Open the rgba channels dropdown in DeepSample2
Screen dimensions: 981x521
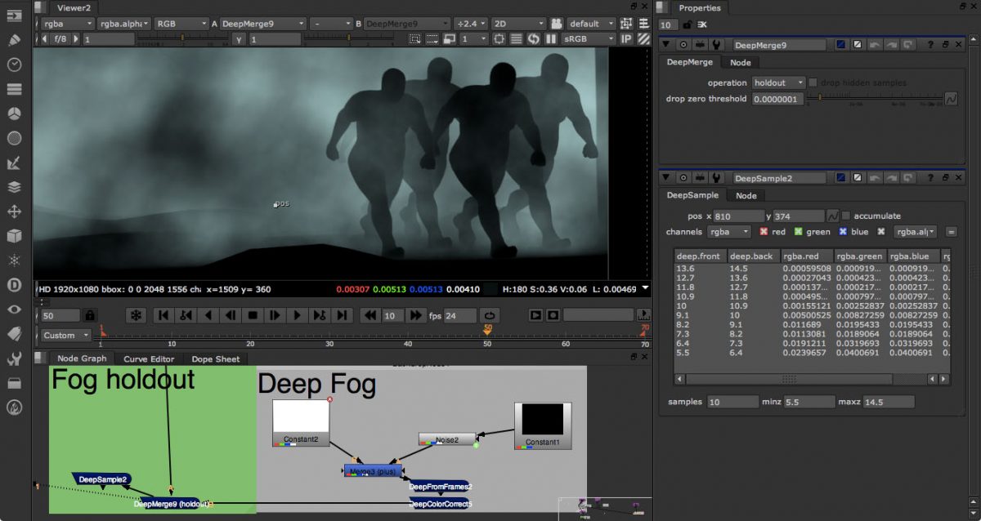(x=728, y=232)
